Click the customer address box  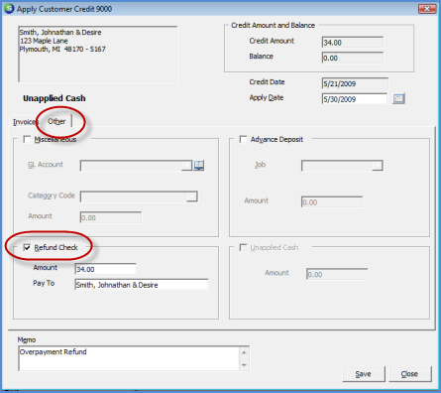(x=98, y=55)
